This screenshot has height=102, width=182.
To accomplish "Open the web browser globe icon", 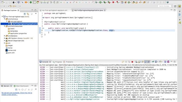I will pos(167,2).
